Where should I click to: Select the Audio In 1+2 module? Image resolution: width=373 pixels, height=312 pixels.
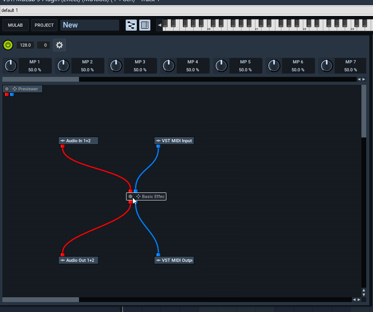78,141
